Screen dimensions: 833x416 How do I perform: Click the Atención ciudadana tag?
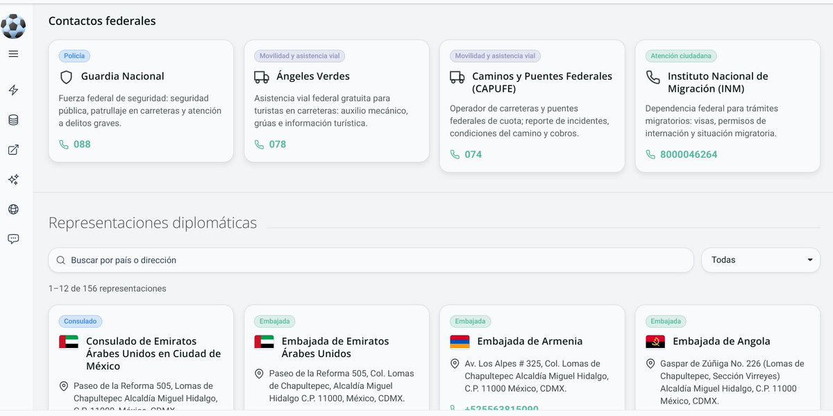click(x=682, y=56)
